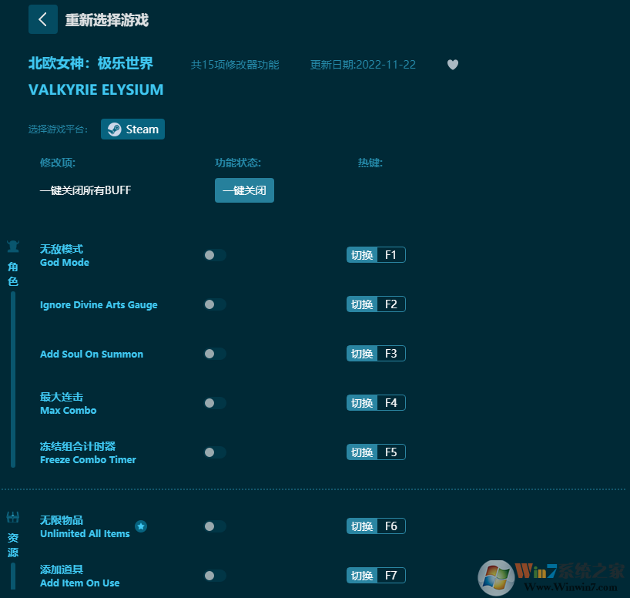Select the 资源 category in the sidebar
Viewport: 630px width, 598px height.
click(x=12, y=545)
